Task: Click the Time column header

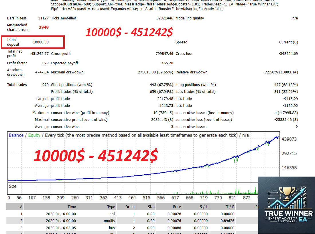Action: click(x=72, y=207)
